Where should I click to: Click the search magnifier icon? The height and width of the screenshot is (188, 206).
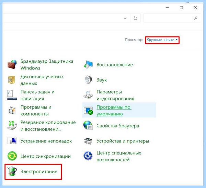[195, 18]
